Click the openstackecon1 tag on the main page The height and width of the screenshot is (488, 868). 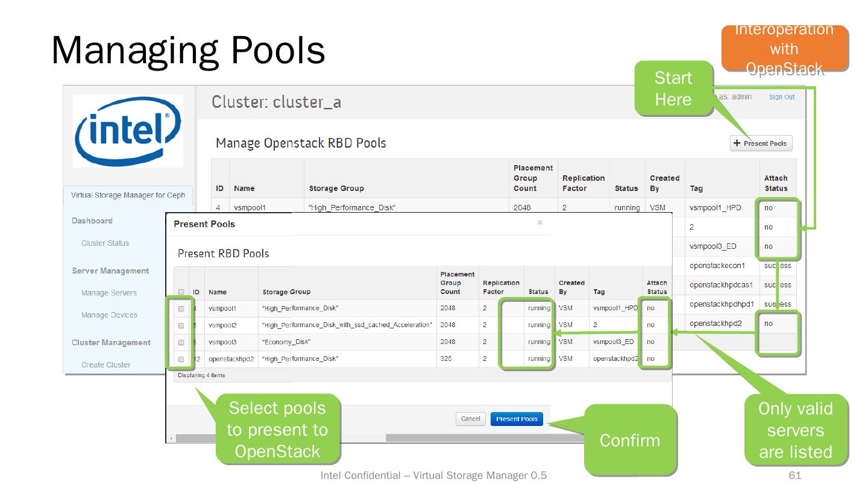717,266
